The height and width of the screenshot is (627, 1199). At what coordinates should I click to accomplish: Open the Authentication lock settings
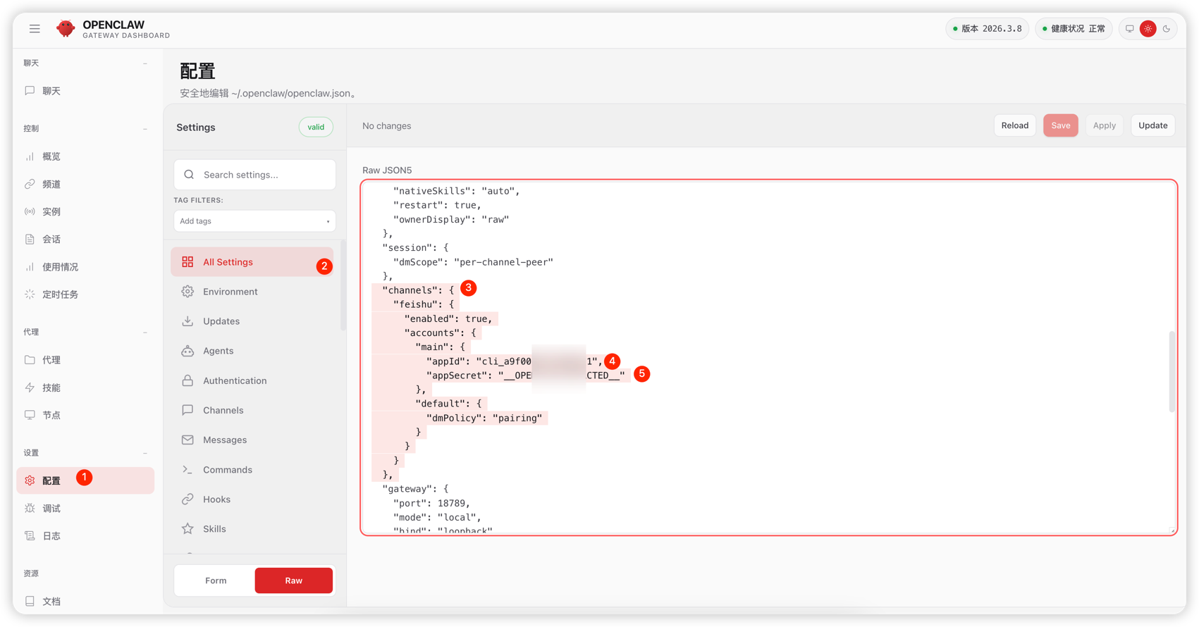(x=235, y=380)
